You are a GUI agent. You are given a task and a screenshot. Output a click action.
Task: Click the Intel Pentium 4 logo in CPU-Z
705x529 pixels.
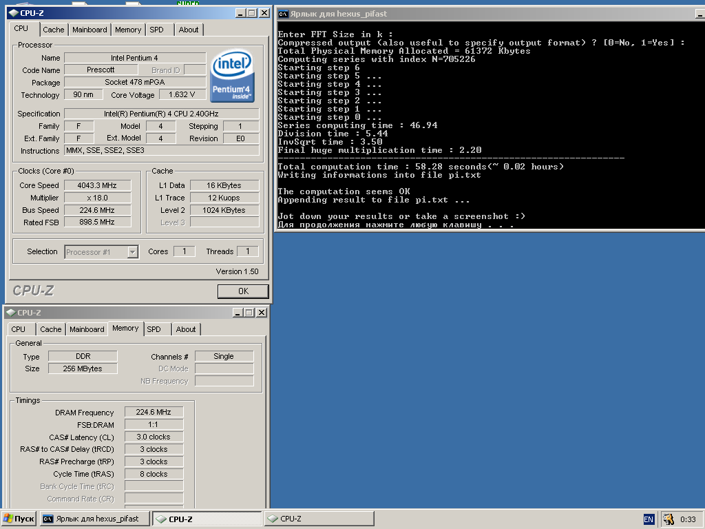point(232,76)
